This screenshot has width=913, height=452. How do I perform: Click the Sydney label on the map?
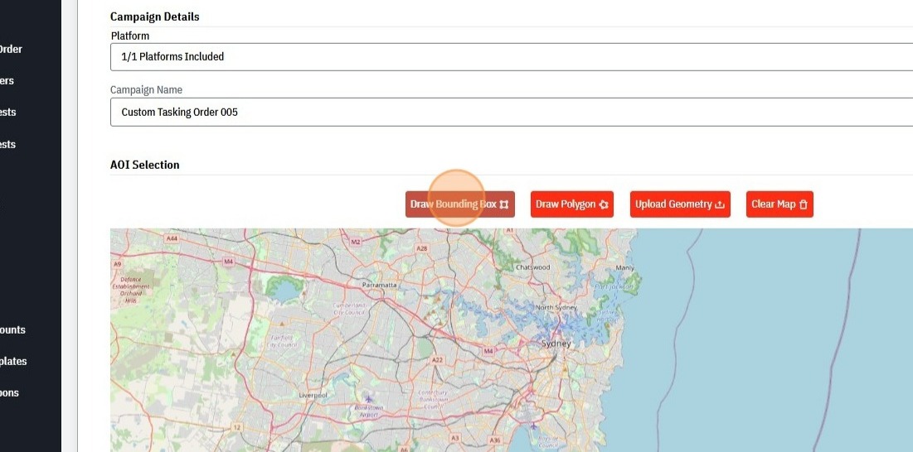[x=556, y=344]
